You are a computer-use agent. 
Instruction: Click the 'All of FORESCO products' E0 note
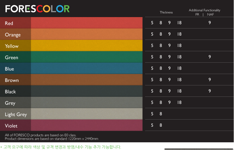tap(40, 135)
